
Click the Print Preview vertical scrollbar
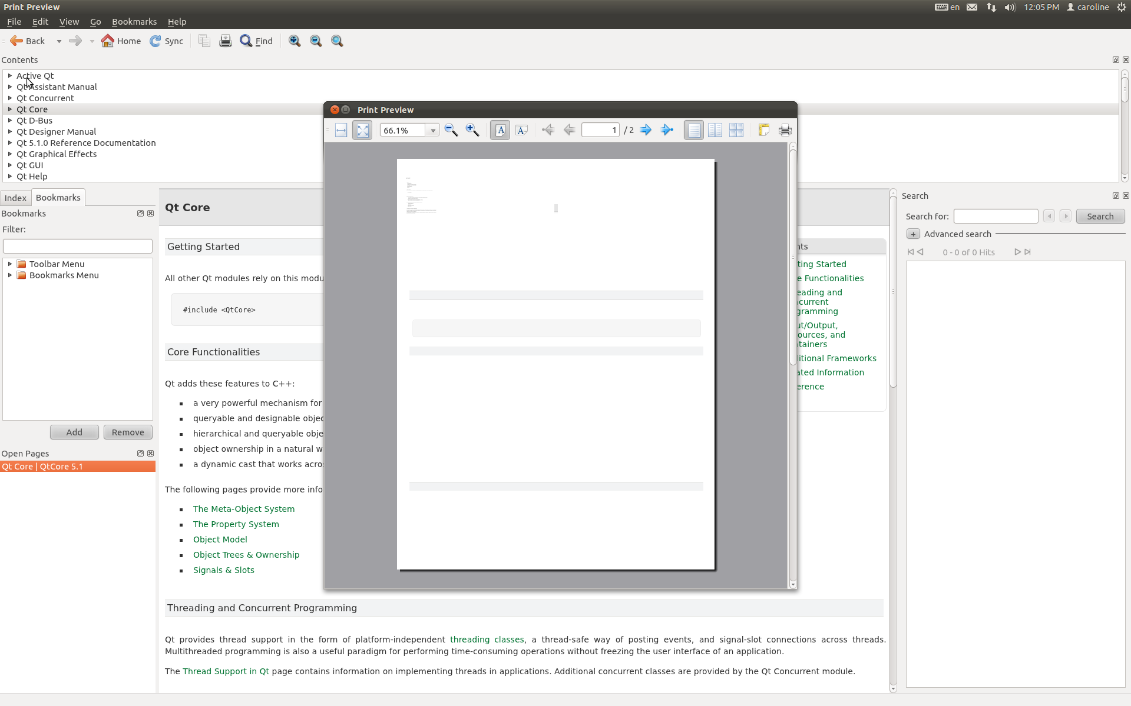(792, 365)
